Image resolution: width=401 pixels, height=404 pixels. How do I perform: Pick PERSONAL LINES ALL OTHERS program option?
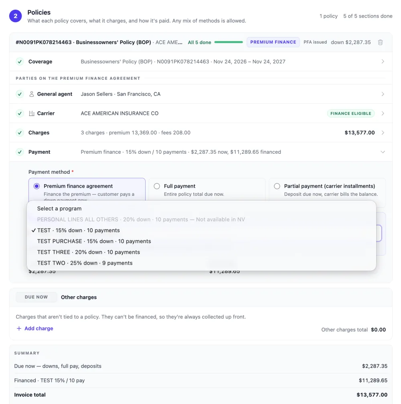tap(201, 219)
